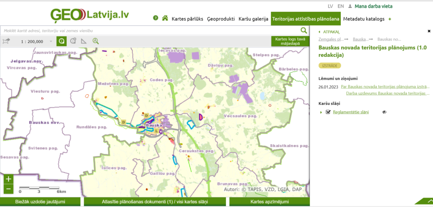Image resolution: width=433 pixels, height=207 pixels.
Task: Open the map scale 1:200,000 dropdown
Action: [x=51, y=41]
